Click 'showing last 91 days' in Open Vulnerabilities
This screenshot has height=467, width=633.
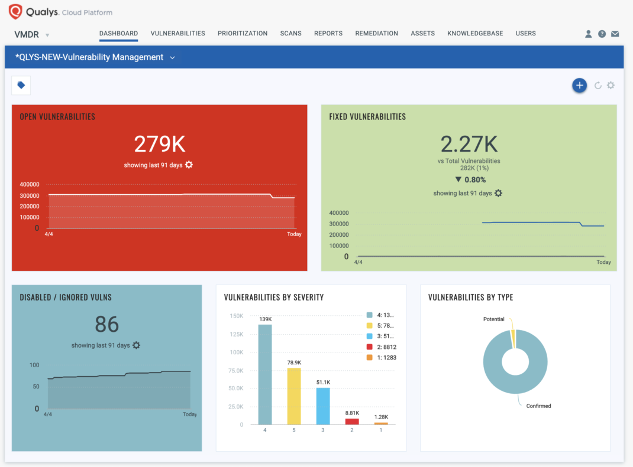click(x=153, y=165)
